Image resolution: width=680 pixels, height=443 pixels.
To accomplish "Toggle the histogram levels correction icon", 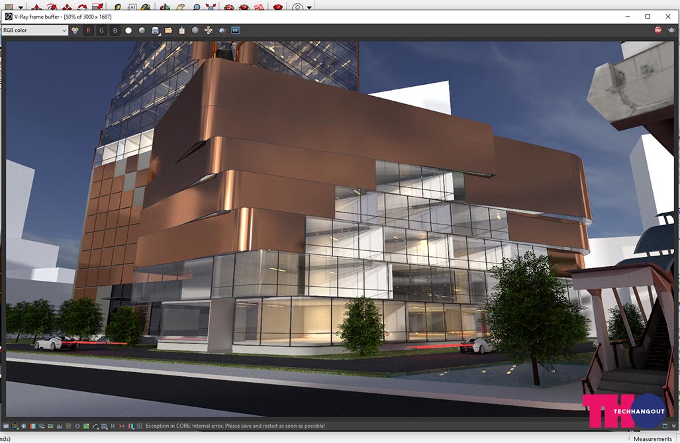I will click(x=60, y=426).
